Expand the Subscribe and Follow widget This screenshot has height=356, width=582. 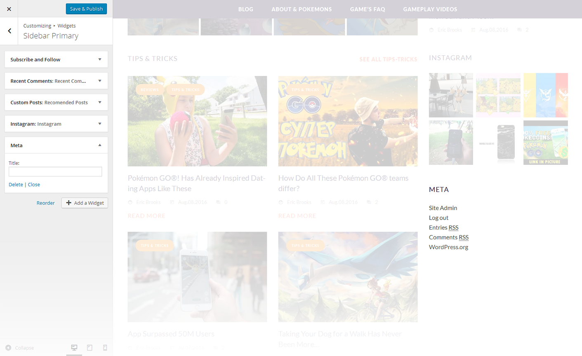coord(56,59)
